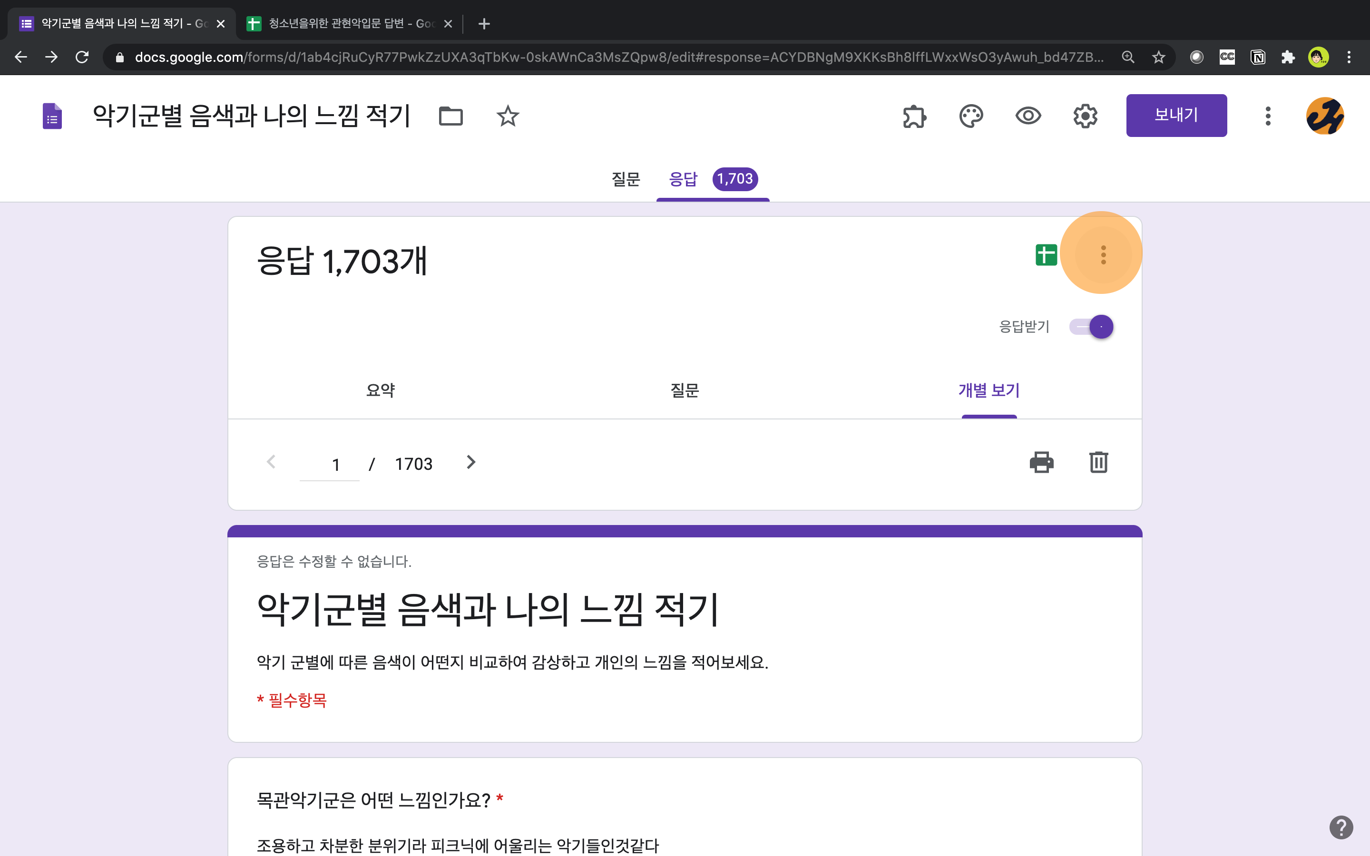Open the add-ons puzzle icon

pyautogui.click(x=914, y=116)
